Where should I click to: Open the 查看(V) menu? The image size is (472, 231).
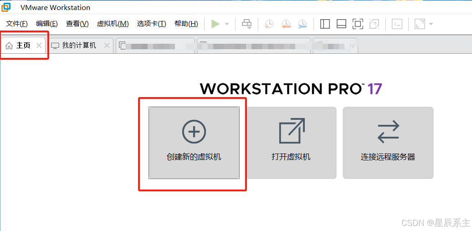(77, 24)
